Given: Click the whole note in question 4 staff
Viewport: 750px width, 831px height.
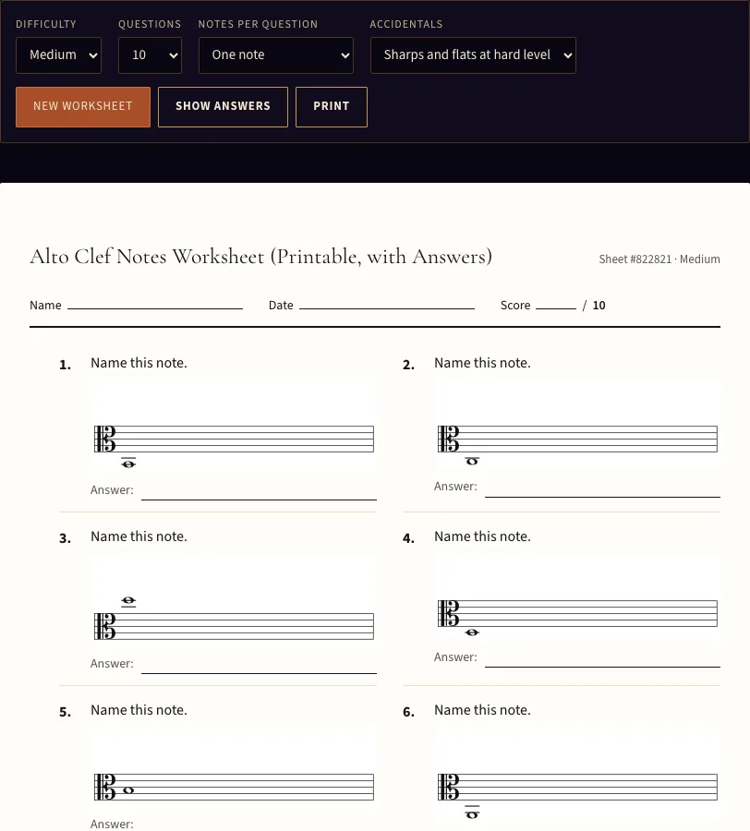Looking at the screenshot, I should [x=472, y=632].
